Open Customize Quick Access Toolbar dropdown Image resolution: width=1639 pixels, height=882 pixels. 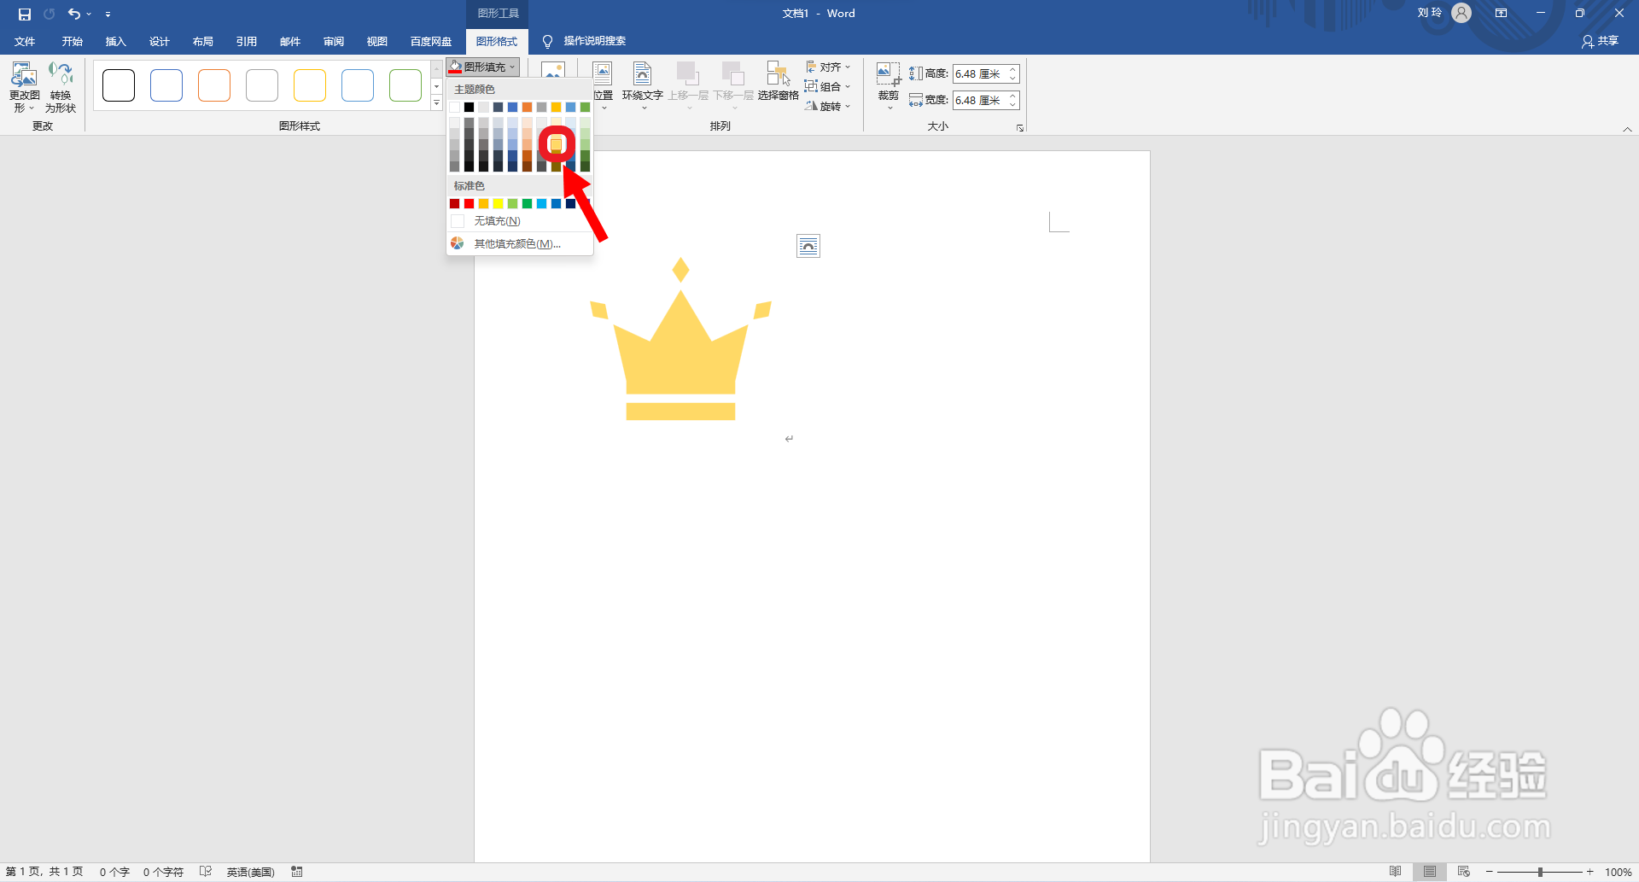click(x=108, y=15)
